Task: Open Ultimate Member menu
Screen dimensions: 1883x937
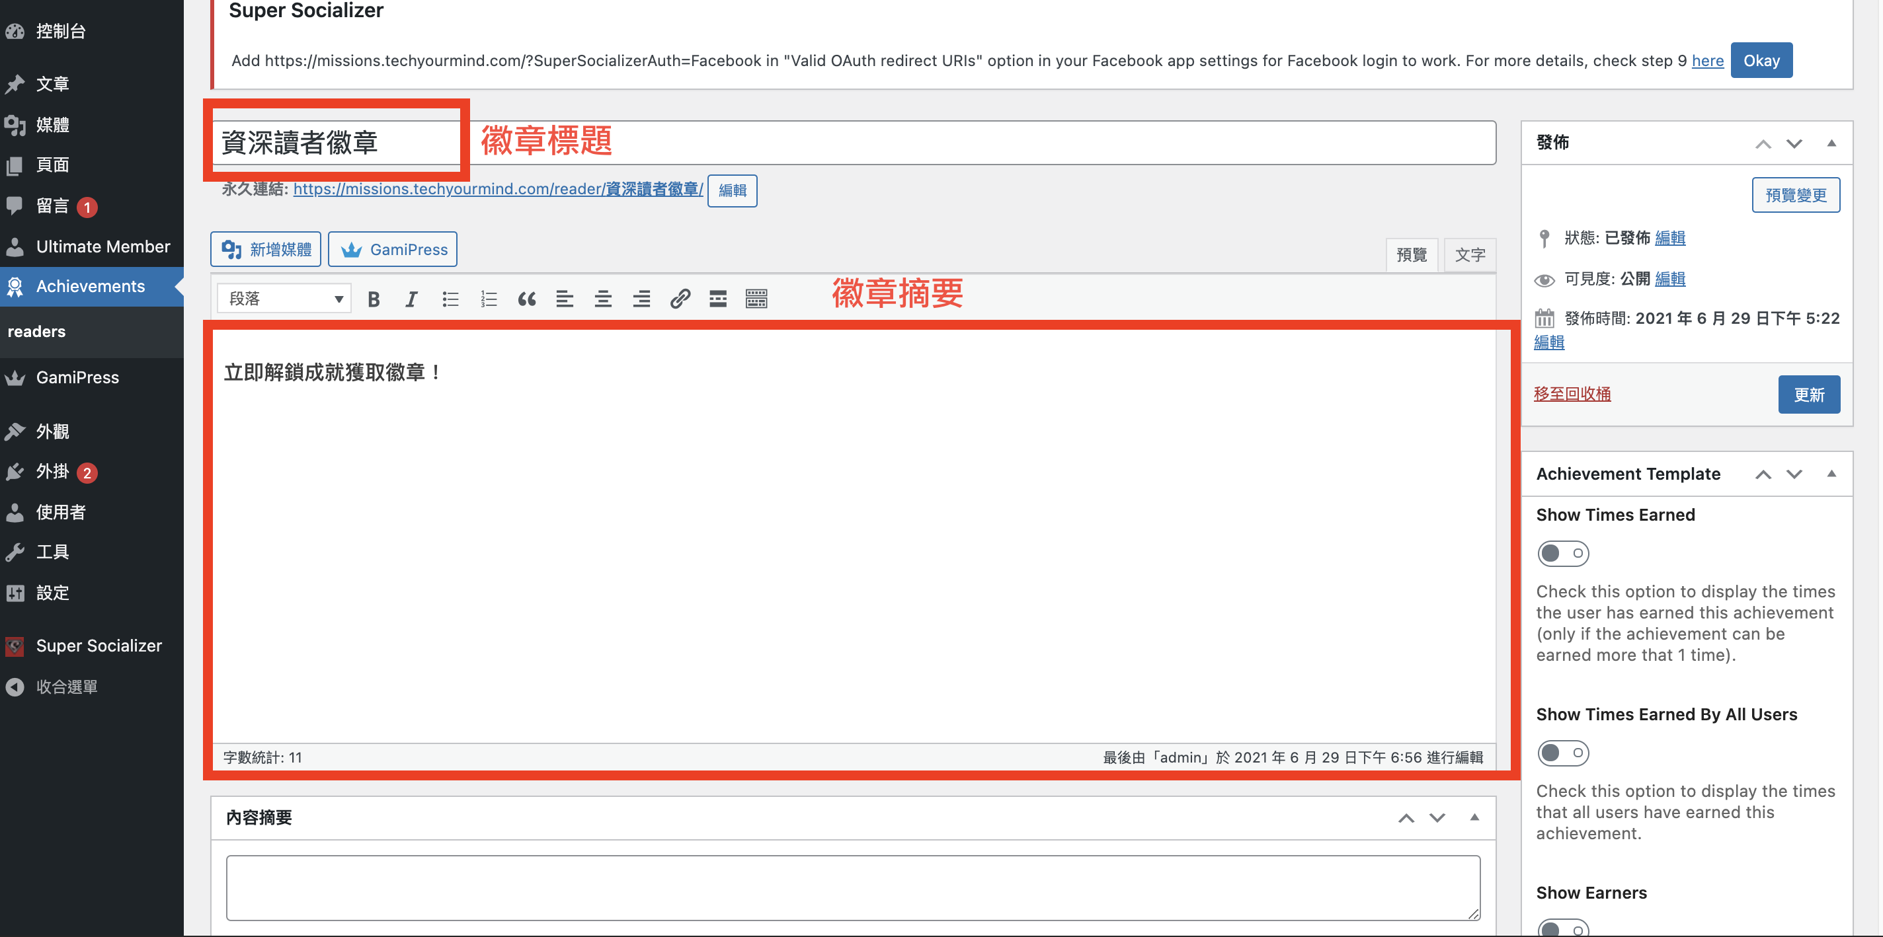Action: (x=91, y=246)
